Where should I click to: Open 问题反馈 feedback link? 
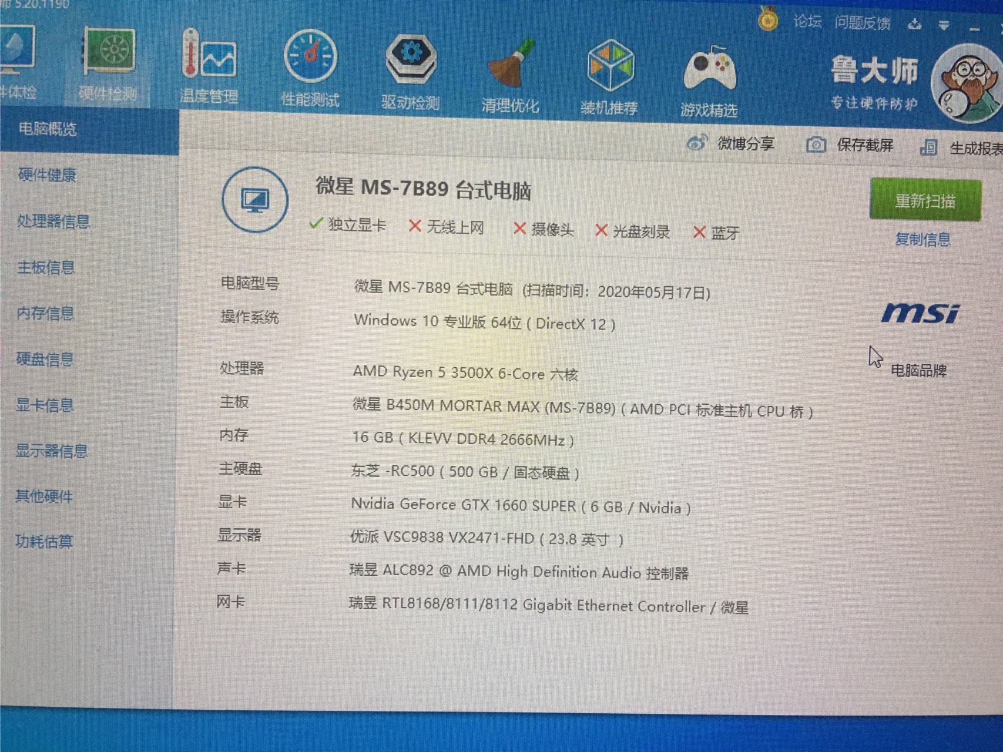click(862, 23)
